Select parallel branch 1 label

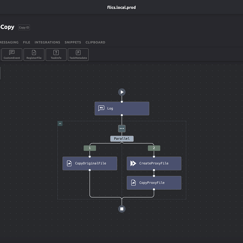coord(90,148)
